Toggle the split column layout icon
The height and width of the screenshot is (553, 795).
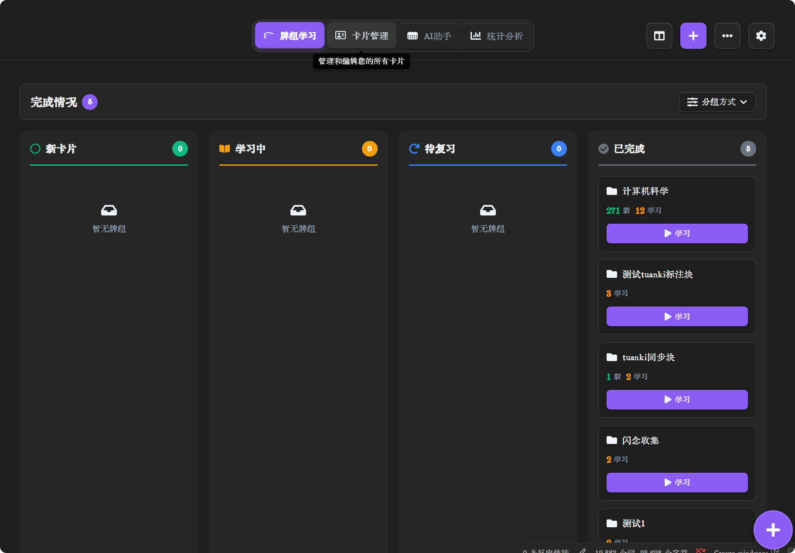659,36
